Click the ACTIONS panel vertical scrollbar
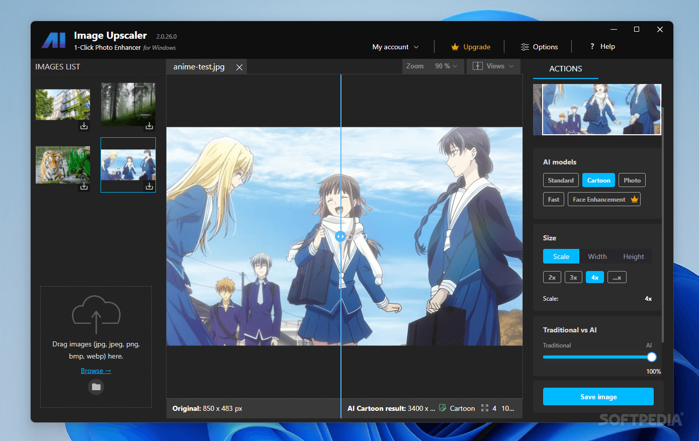Viewport: 699px width, 441px height. tap(662, 224)
